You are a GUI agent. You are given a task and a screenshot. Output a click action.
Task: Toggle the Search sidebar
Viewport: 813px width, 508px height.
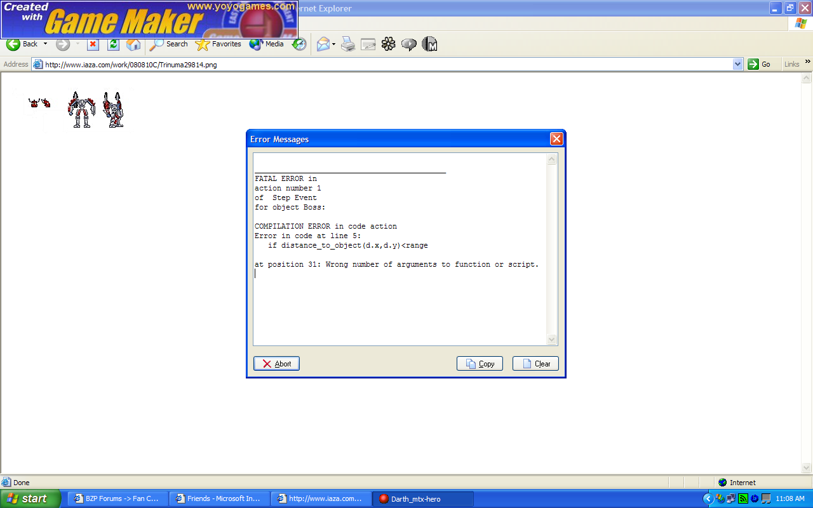pos(168,44)
